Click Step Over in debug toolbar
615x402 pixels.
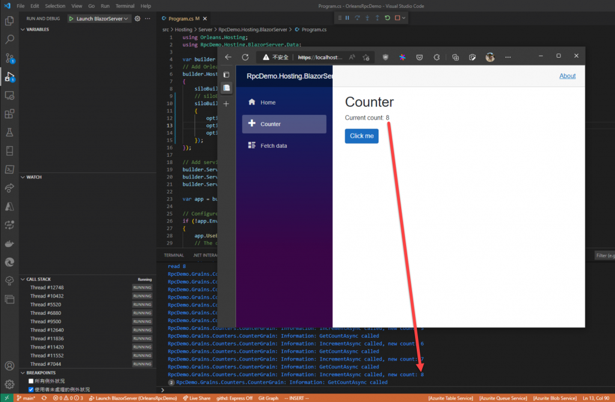(357, 17)
